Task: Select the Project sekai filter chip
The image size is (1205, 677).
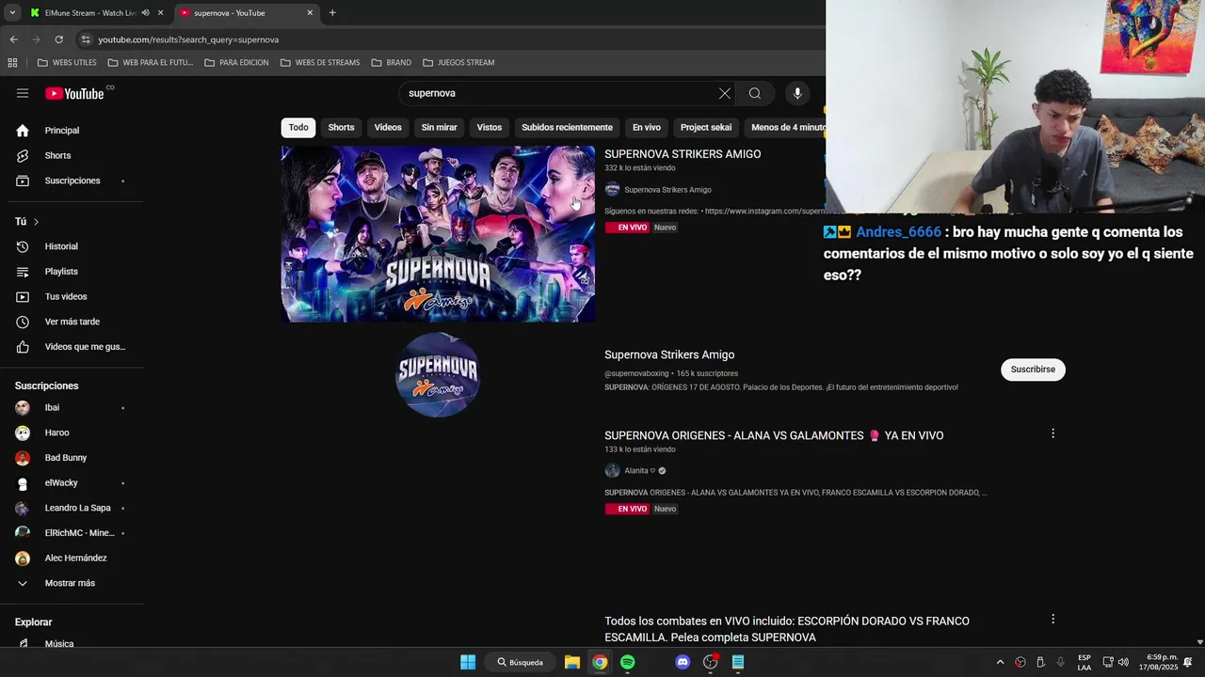Action: coord(706,128)
